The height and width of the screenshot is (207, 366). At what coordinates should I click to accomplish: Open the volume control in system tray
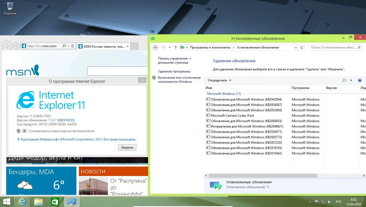pyautogui.click(x=330, y=202)
